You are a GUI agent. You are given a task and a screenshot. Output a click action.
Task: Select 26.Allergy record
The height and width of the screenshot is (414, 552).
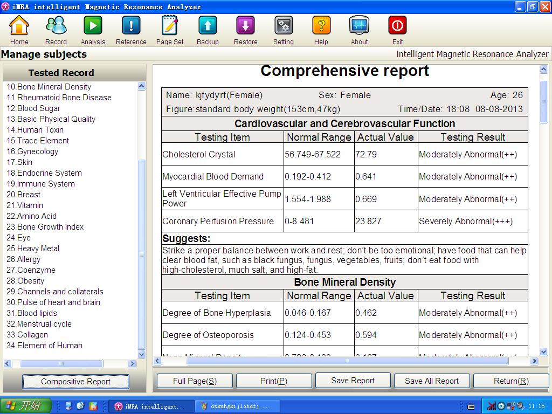pyautogui.click(x=23, y=259)
